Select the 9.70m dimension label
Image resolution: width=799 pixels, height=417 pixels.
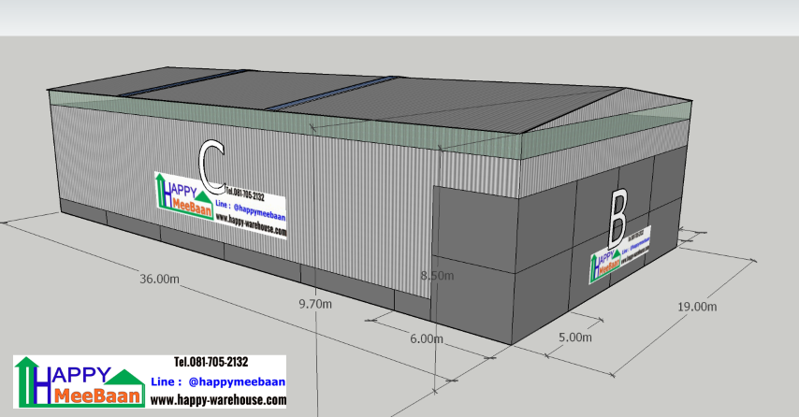coord(314,304)
